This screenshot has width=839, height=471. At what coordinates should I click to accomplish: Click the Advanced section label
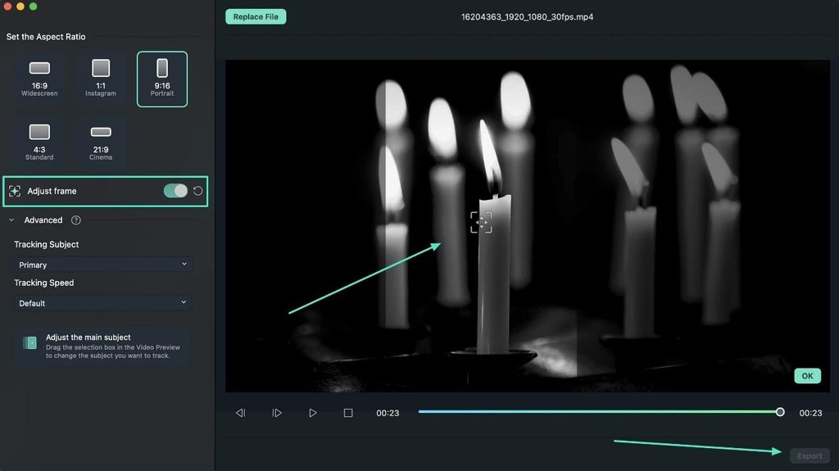(x=43, y=220)
